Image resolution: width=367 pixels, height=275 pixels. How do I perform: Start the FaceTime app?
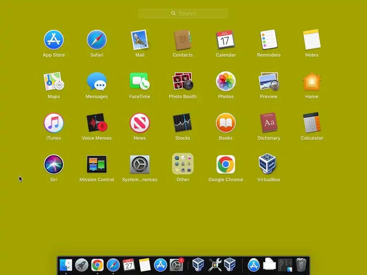[140, 81]
